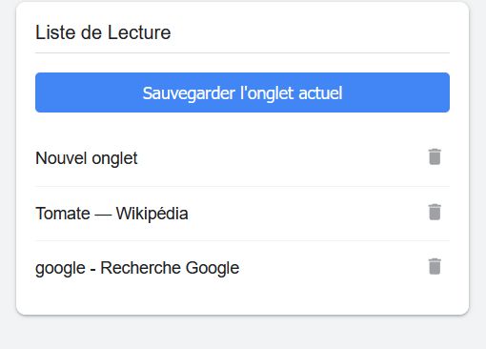Viewport: 486px width, 349px height.
Task: Open the Nouvel onglet saved entry
Action: pyautogui.click(x=87, y=158)
